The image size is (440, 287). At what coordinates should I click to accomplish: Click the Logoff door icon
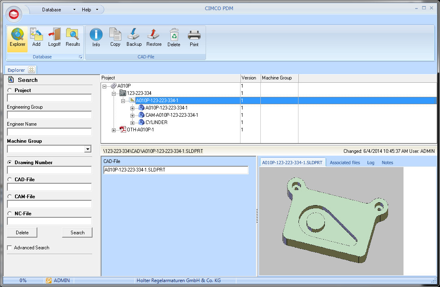pos(54,34)
